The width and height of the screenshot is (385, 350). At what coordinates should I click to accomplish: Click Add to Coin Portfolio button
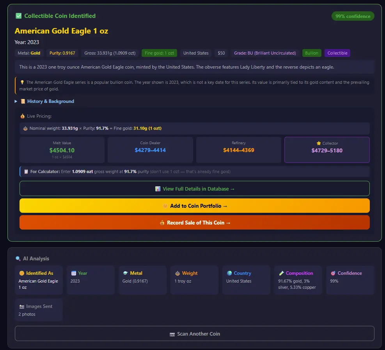point(195,206)
